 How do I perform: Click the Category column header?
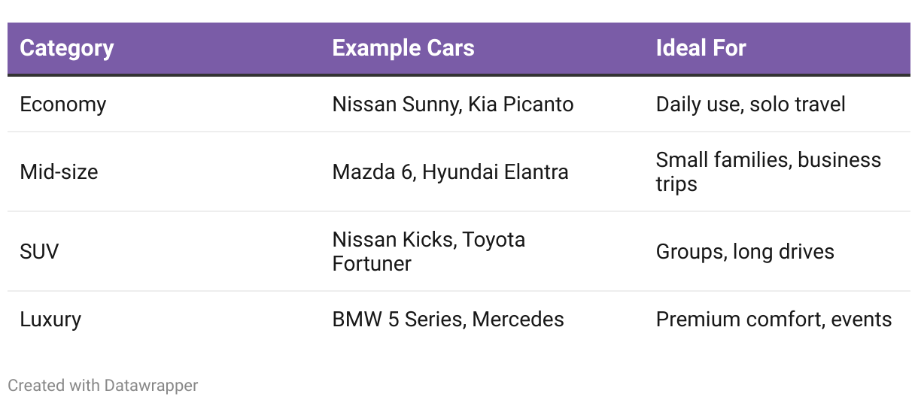(x=66, y=48)
